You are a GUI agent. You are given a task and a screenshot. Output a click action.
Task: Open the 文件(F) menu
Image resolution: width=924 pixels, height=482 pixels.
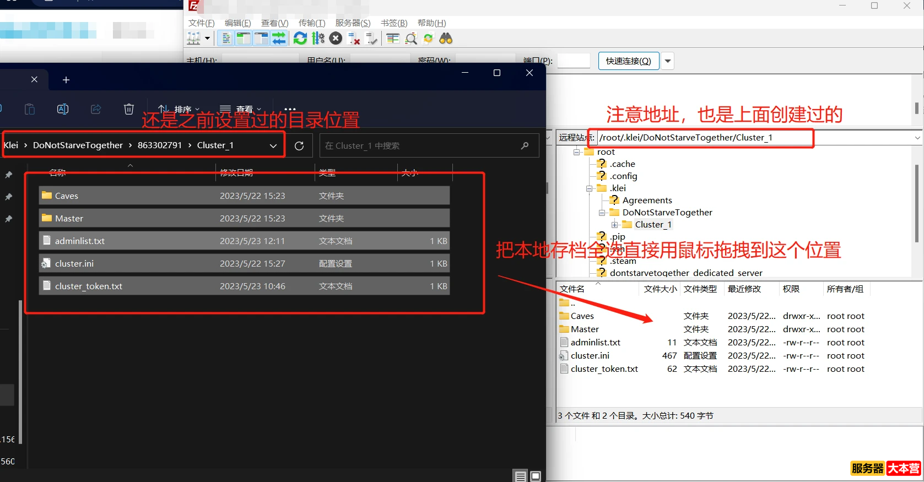coord(201,23)
